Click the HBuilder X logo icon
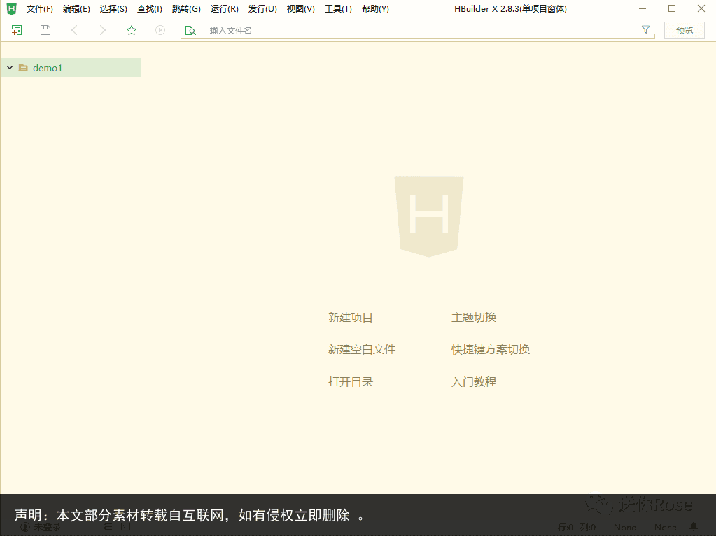The image size is (716, 536). [x=11, y=8]
